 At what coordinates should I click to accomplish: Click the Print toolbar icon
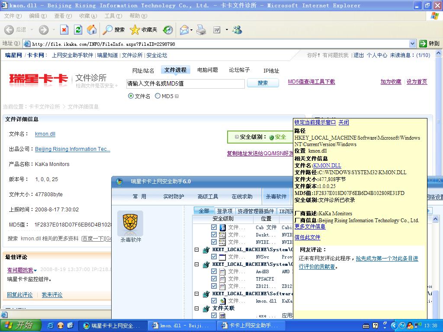(201, 30)
